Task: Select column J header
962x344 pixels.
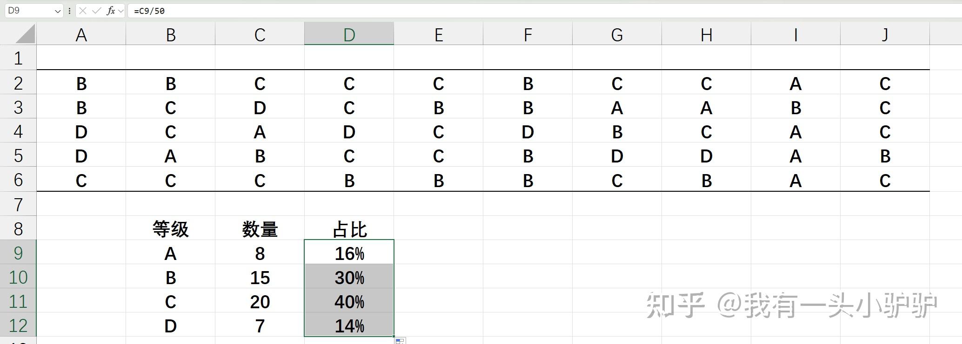Action: click(885, 35)
